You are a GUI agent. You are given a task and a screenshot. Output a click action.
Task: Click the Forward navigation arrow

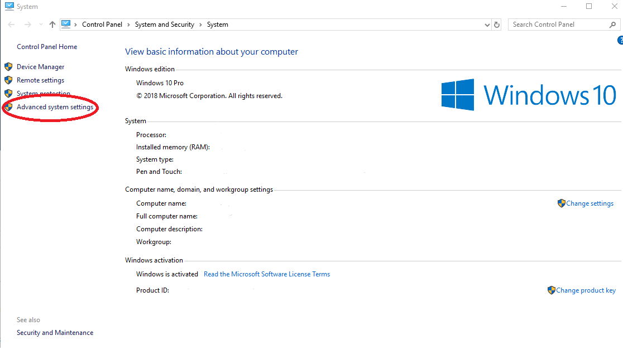[x=27, y=25]
